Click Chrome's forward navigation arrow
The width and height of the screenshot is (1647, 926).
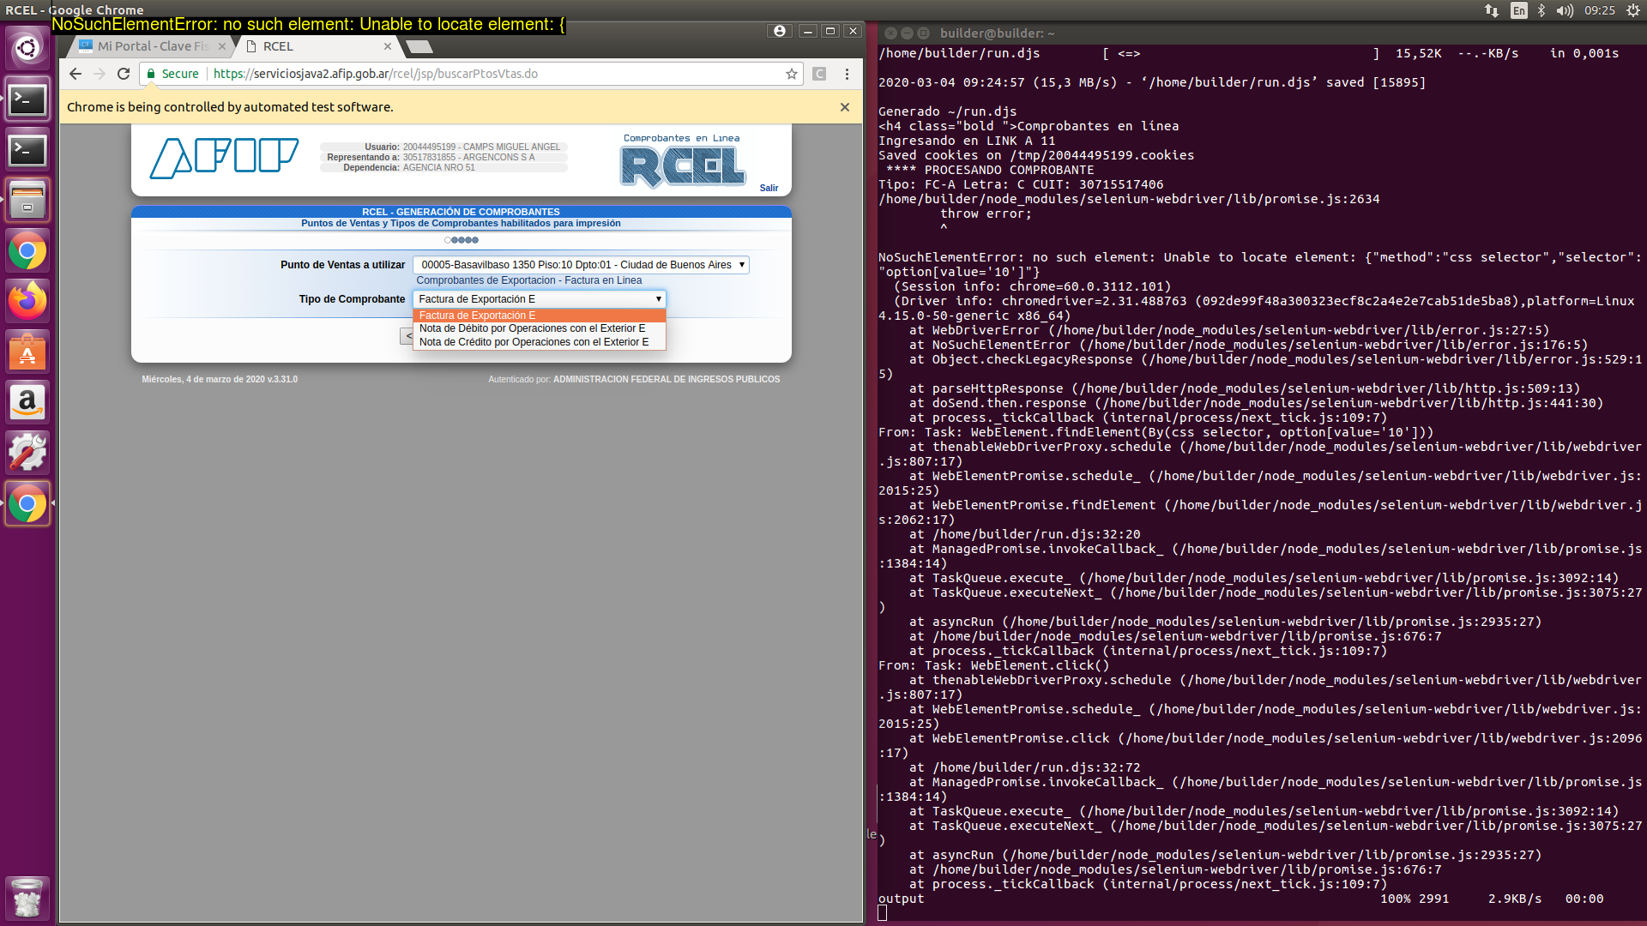click(100, 74)
